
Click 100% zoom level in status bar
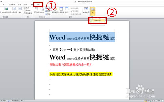coord(159,101)
